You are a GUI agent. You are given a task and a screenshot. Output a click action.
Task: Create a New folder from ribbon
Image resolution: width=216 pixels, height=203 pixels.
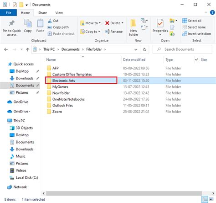(134, 28)
